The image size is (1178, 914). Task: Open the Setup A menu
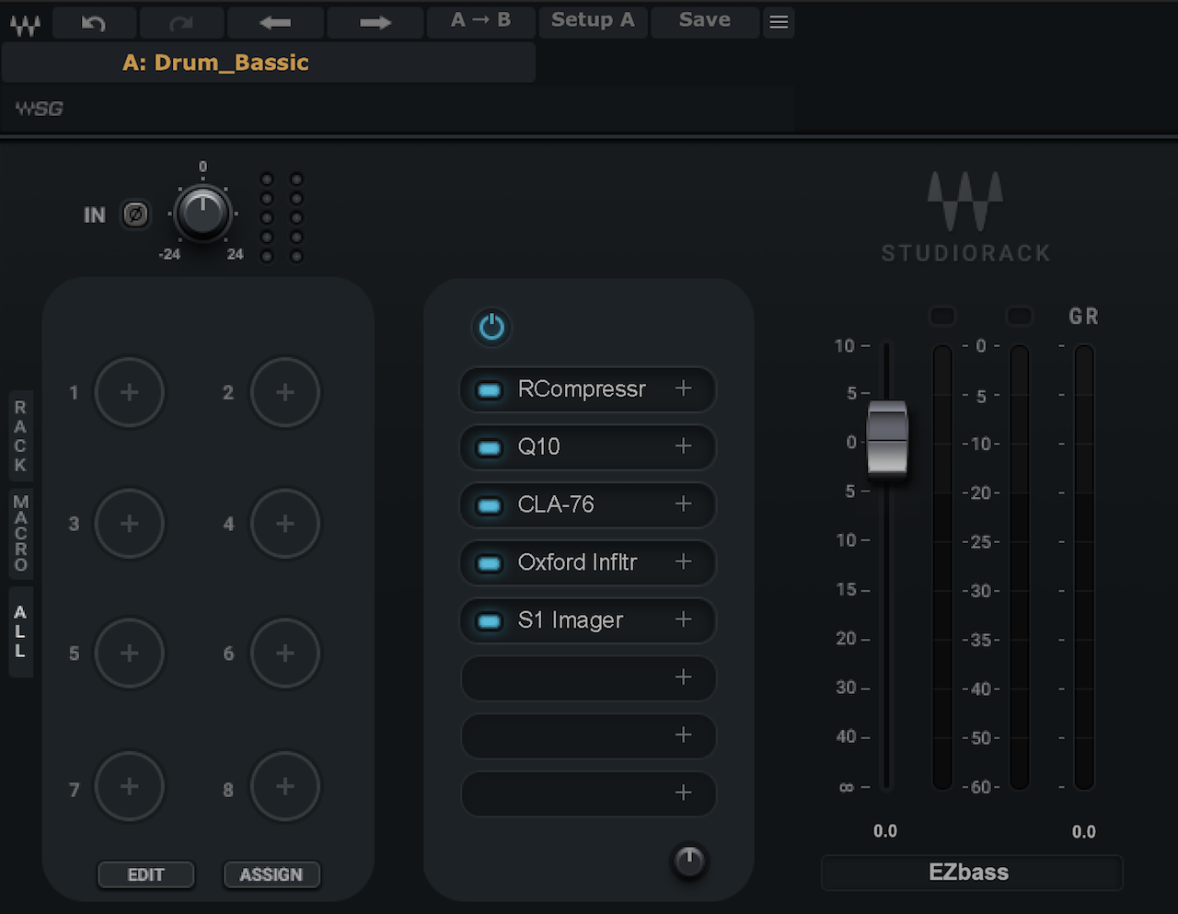point(593,21)
